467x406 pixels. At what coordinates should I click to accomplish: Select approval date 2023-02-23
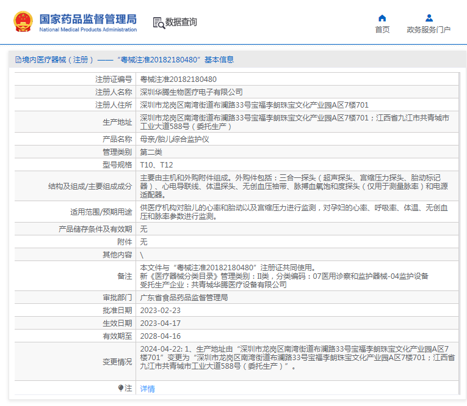click(160, 311)
